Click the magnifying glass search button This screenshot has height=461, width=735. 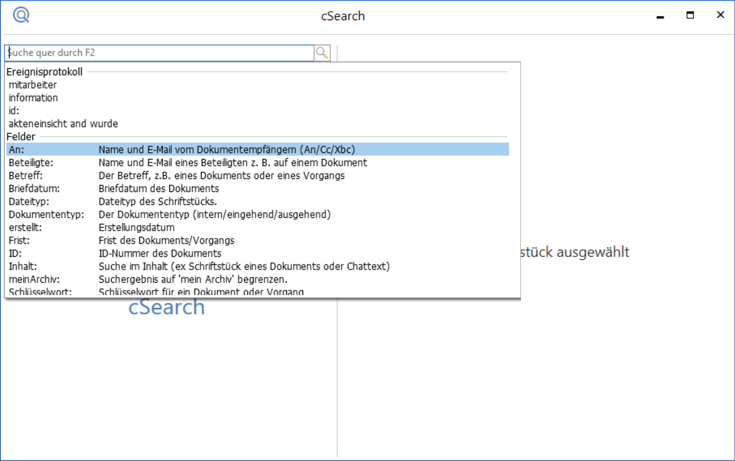[322, 53]
